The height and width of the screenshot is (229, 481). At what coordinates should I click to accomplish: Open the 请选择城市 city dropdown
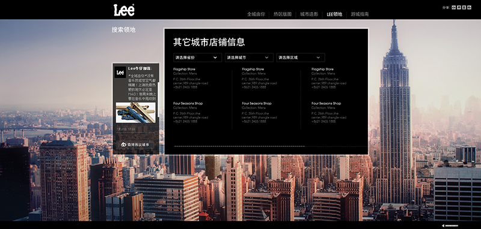[x=249, y=58]
